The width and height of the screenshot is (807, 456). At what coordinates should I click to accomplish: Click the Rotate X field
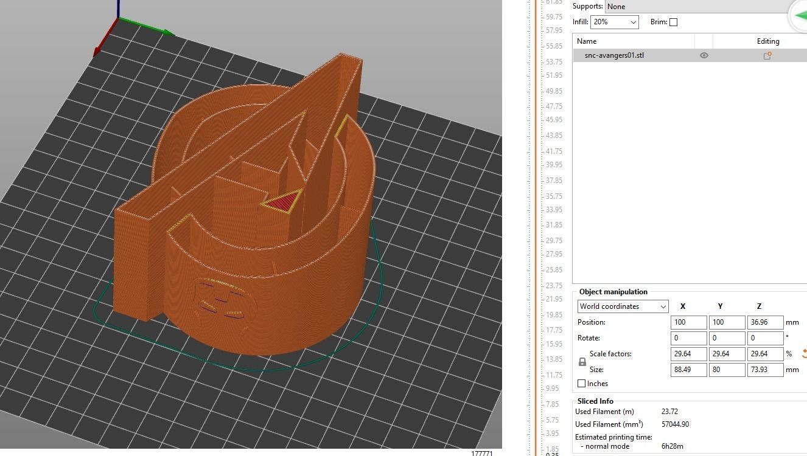tap(688, 338)
